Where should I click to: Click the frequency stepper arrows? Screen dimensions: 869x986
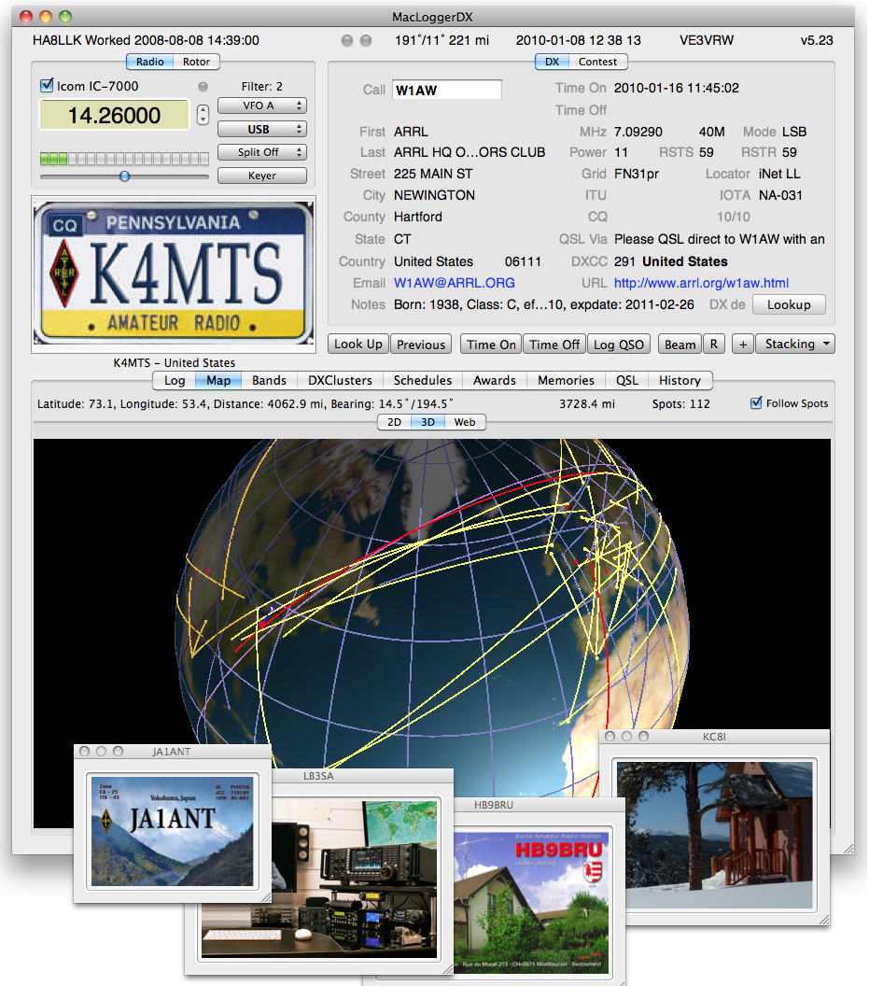click(x=203, y=115)
